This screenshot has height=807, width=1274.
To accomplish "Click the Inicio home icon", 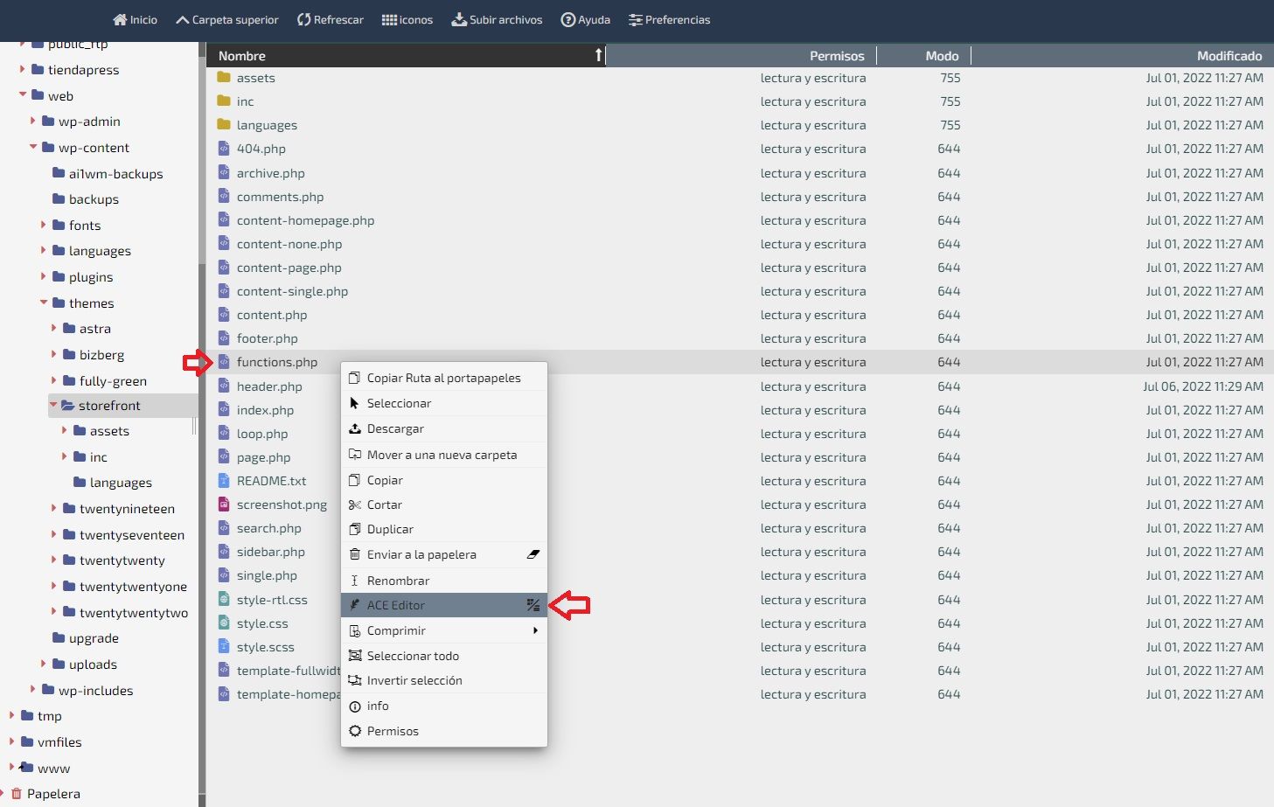I will (x=120, y=19).
